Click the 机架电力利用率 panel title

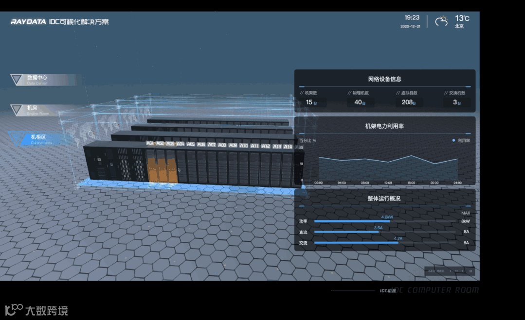(x=384, y=126)
